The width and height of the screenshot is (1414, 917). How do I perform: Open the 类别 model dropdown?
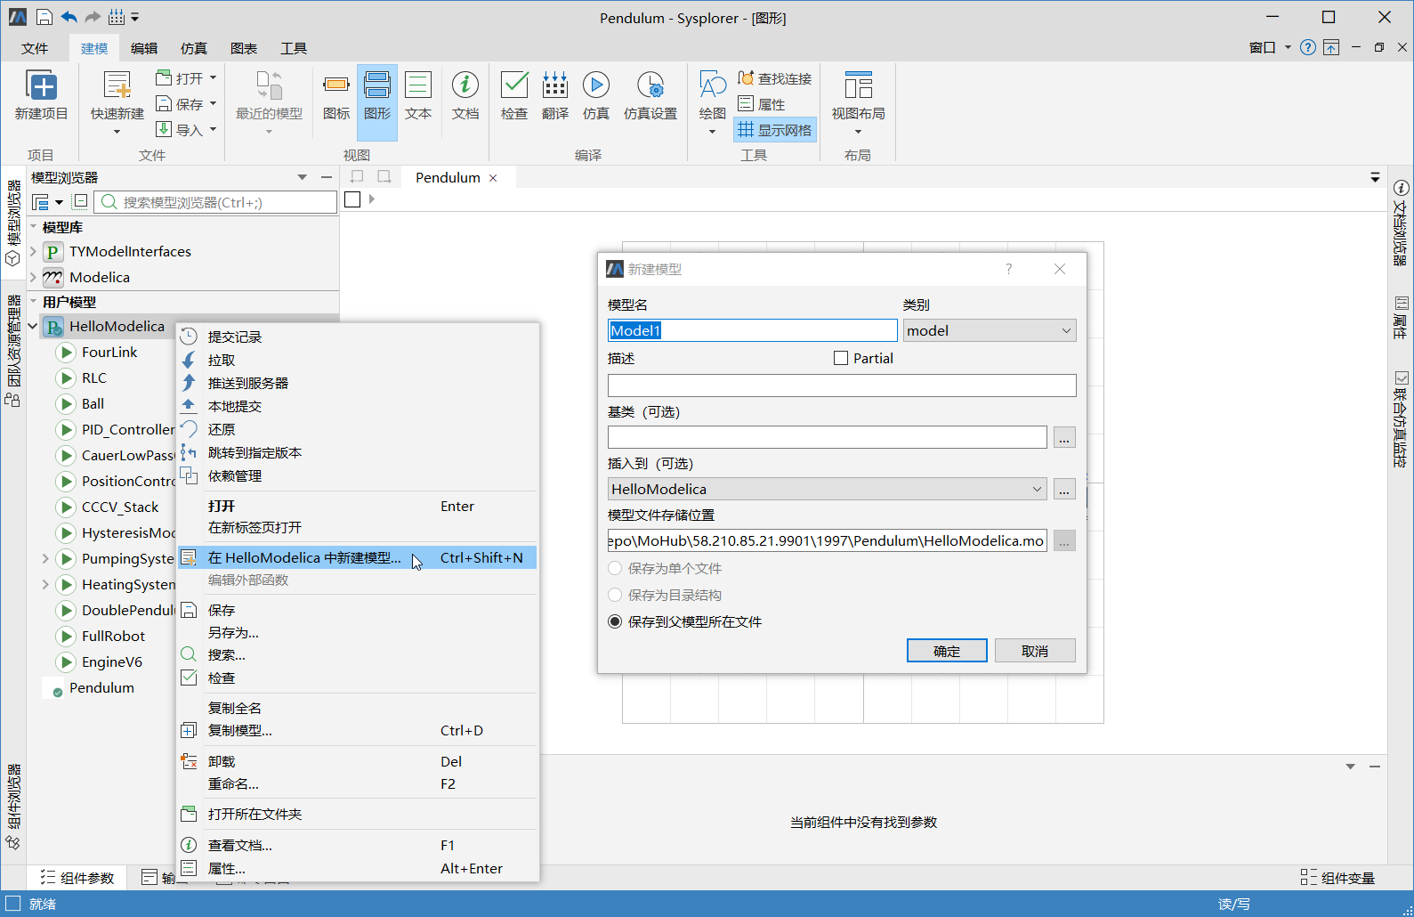click(990, 330)
